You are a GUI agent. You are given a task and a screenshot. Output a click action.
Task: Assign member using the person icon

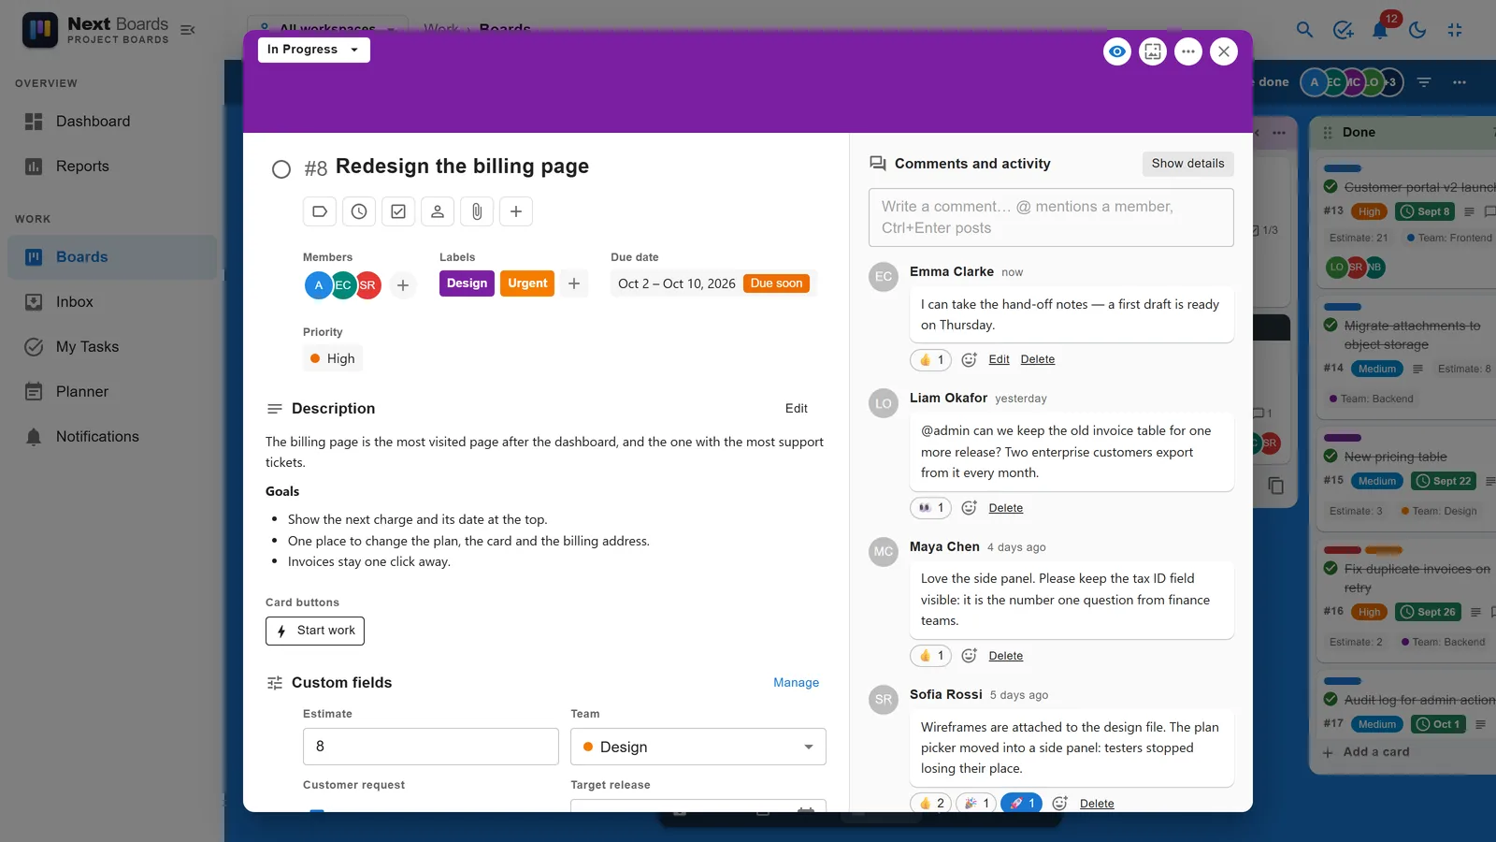tap(438, 211)
